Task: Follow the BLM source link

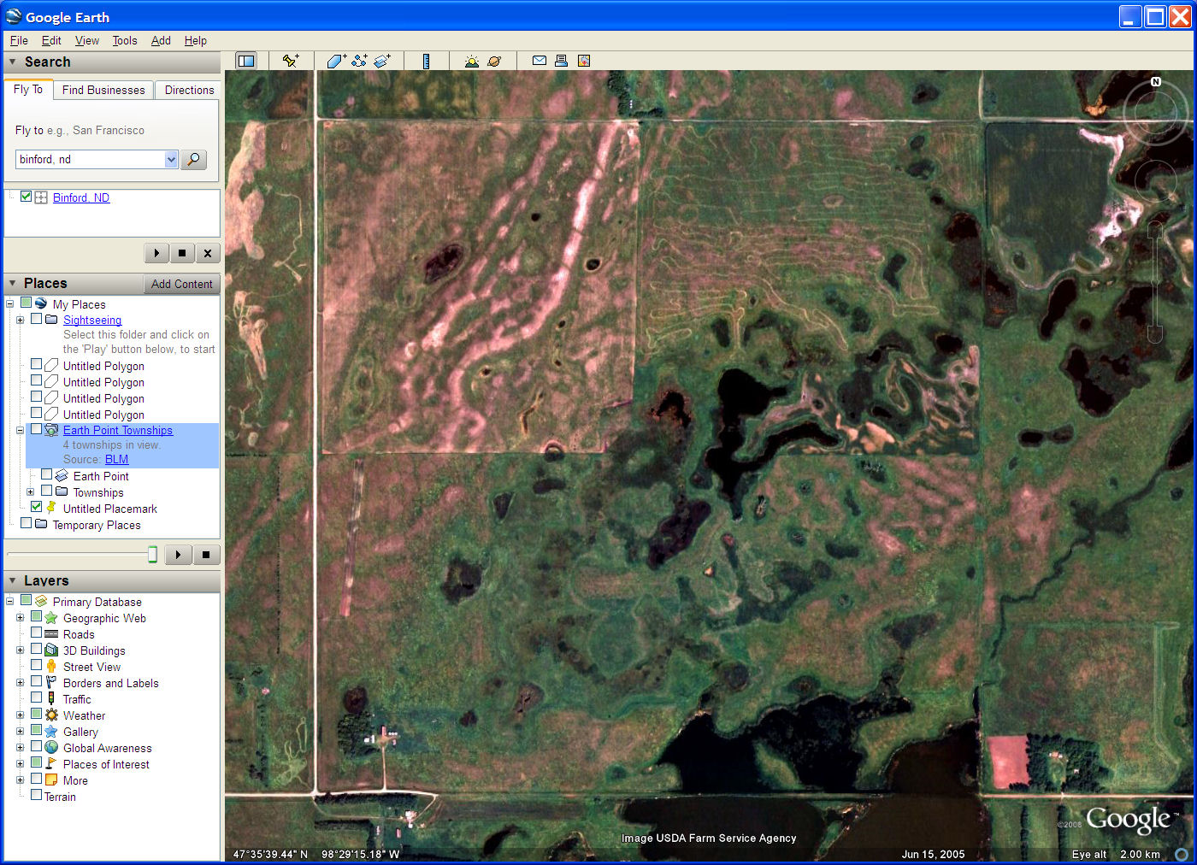Action: pyautogui.click(x=116, y=460)
